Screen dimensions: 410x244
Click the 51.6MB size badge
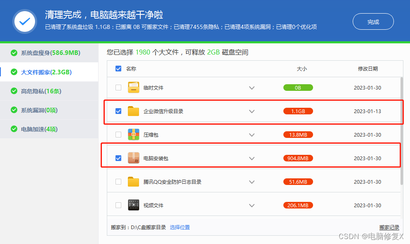[x=298, y=182]
